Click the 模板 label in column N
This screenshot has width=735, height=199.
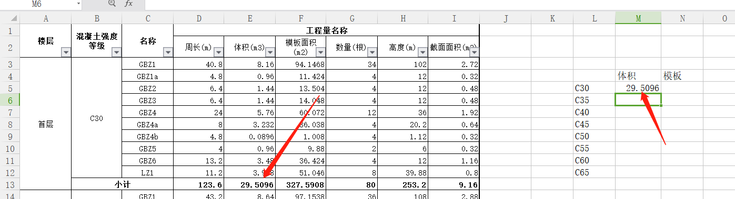click(672, 76)
